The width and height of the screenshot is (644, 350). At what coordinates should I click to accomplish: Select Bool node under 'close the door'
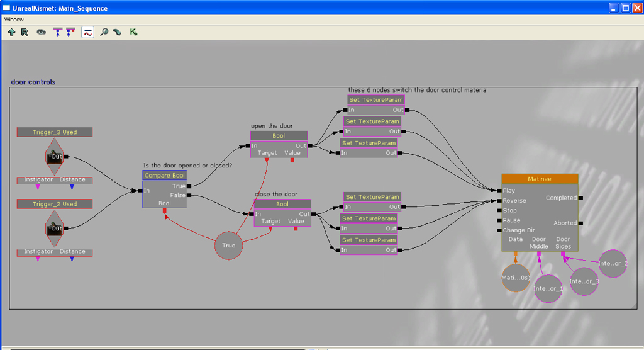(282, 204)
